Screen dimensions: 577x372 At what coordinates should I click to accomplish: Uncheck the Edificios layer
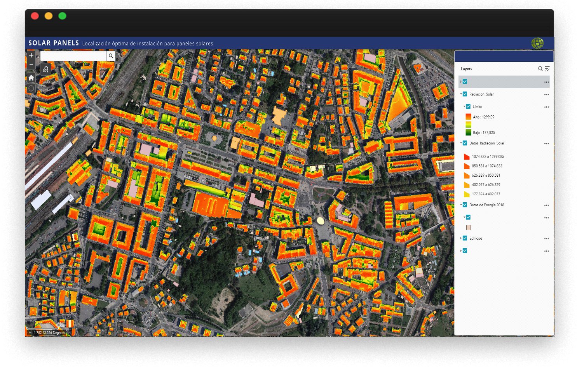[465, 238]
